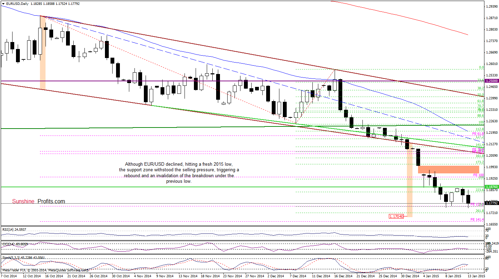This screenshot has height=279, width=499.
Task: Click the pink FE 61.8 extension label
Action: [x=478, y=134]
